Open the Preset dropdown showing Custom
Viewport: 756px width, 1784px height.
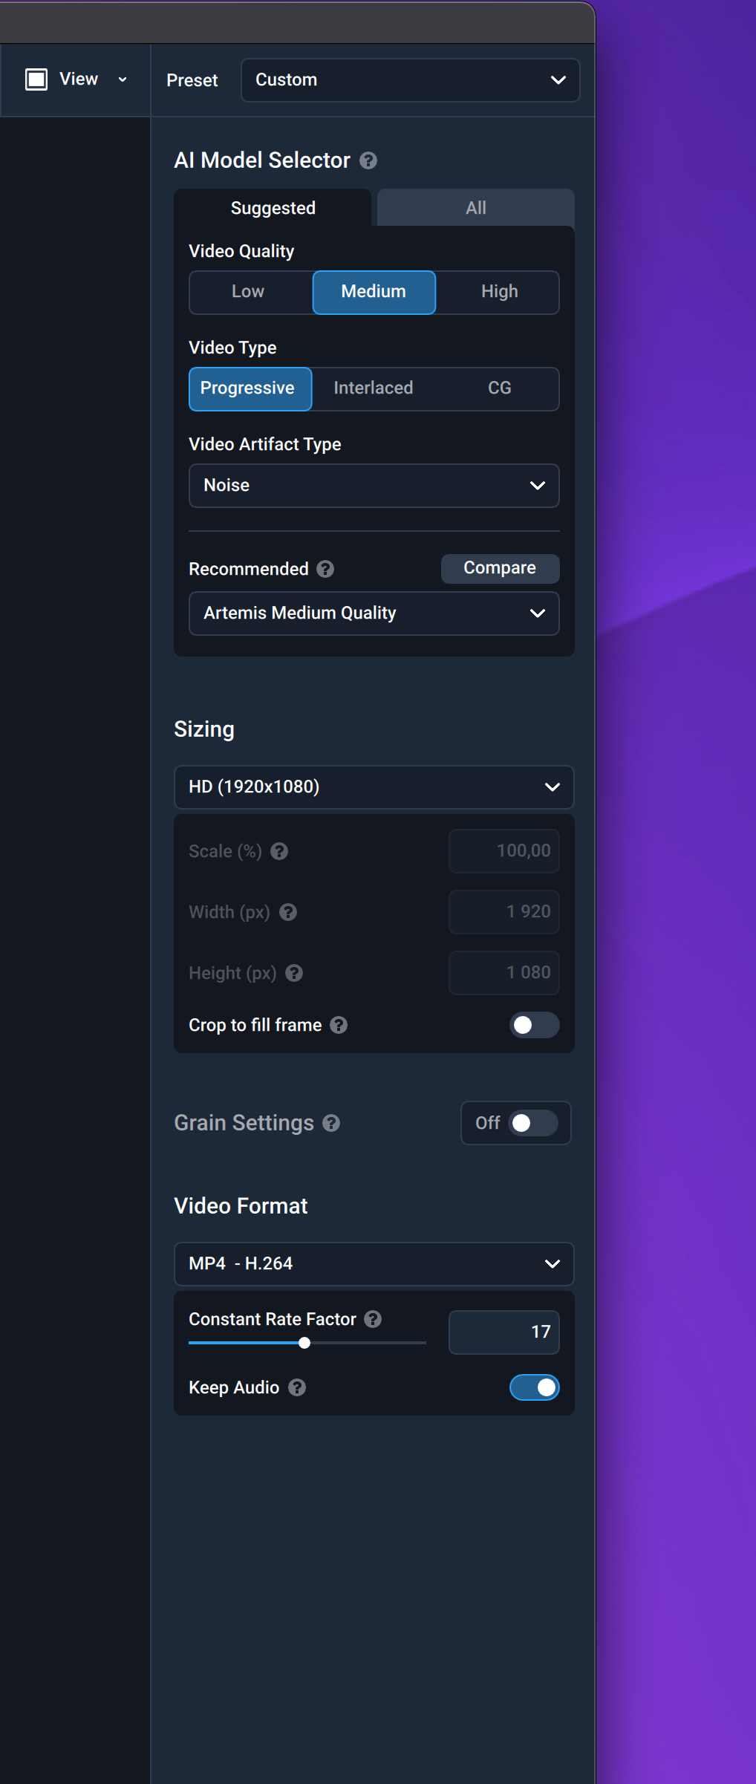click(410, 80)
